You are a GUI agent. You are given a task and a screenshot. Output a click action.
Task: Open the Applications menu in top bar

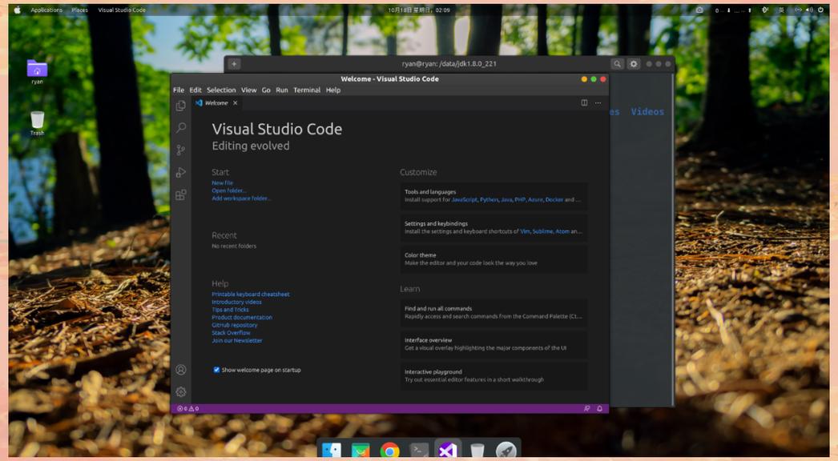tap(46, 10)
